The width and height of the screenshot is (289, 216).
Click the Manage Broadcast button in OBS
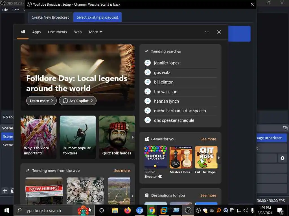[x=272, y=138]
